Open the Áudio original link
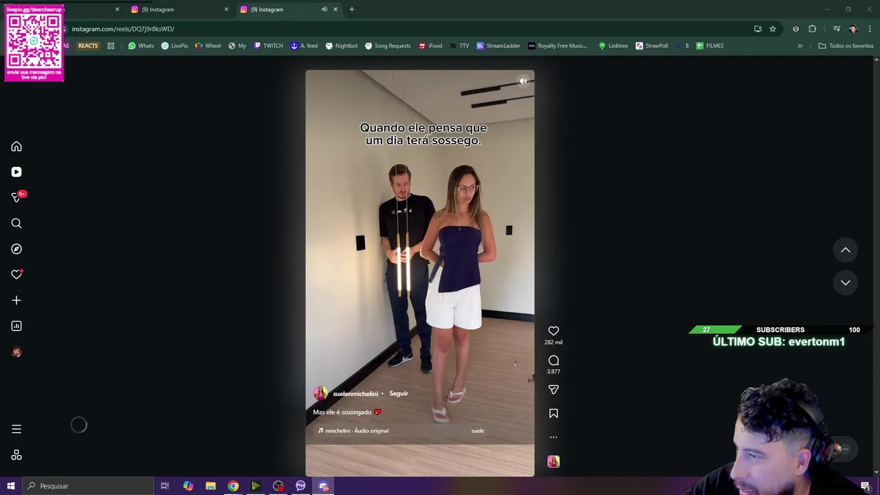This screenshot has width=880, height=495. point(354,430)
